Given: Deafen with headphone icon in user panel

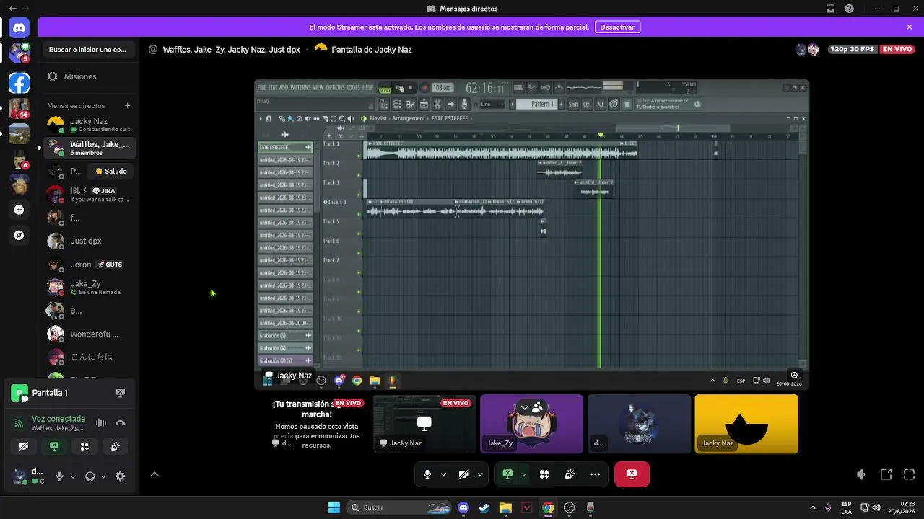Looking at the screenshot, I should click(x=90, y=476).
